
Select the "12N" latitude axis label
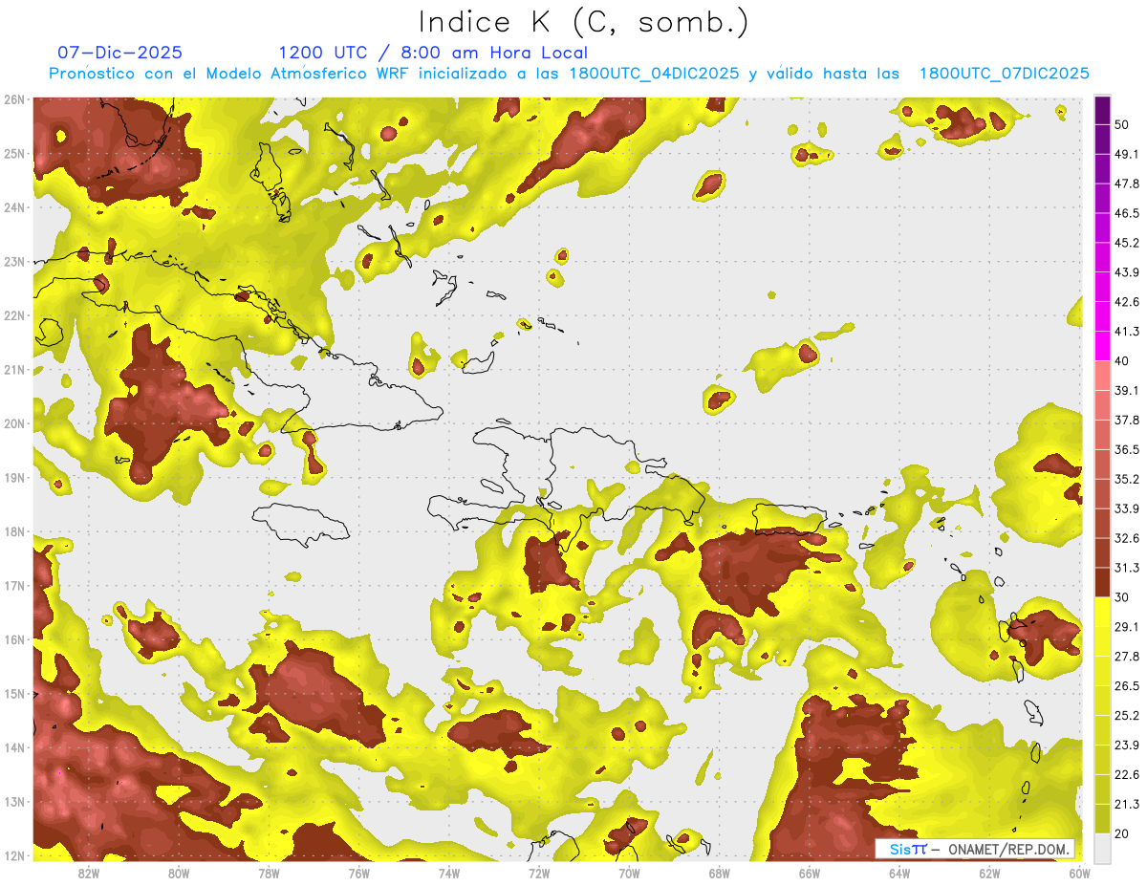point(14,855)
